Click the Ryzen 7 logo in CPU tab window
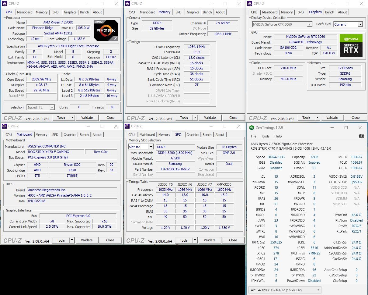 point(106,30)
